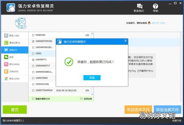Click the green checkmark success icon
184x125 pixels.
pos(69,62)
